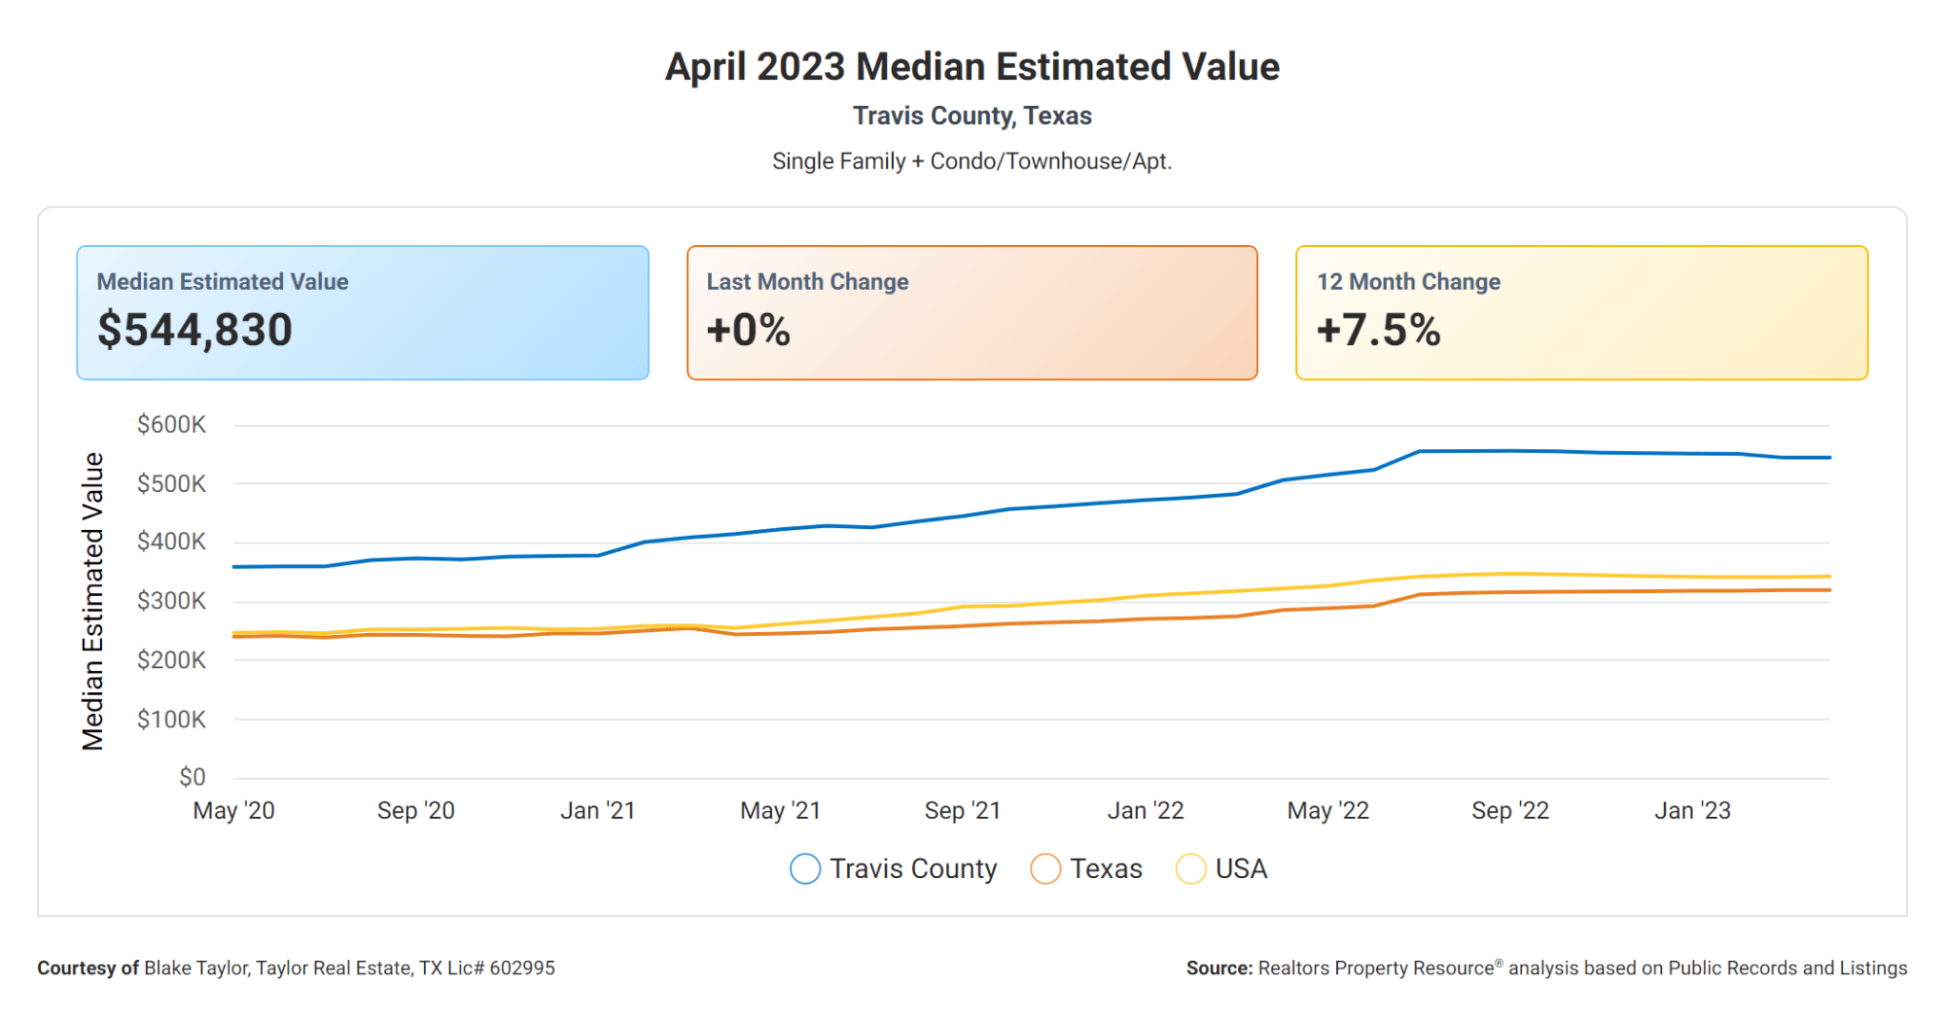The image size is (1945, 1021).
Task: Click the USA legend label
Action: [1242, 868]
